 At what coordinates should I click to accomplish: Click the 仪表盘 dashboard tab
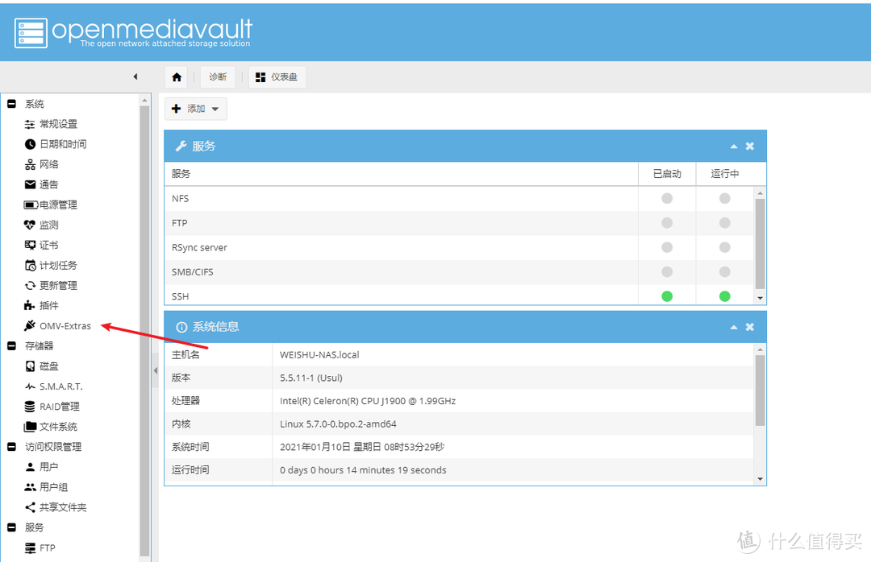pyautogui.click(x=277, y=77)
